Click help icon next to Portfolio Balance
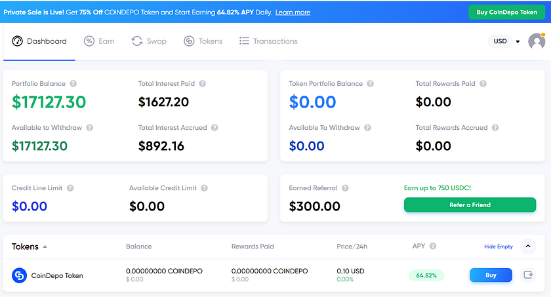 (73, 83)
